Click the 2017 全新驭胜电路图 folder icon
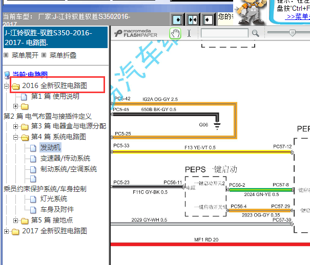 tap(15, 231)
